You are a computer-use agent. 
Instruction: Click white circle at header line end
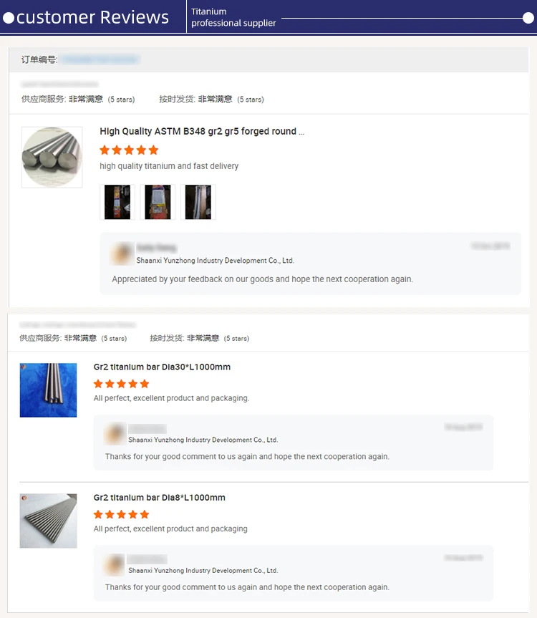coord(528,18)
